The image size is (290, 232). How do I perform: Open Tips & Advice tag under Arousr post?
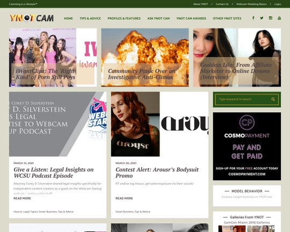click(142, 212)
